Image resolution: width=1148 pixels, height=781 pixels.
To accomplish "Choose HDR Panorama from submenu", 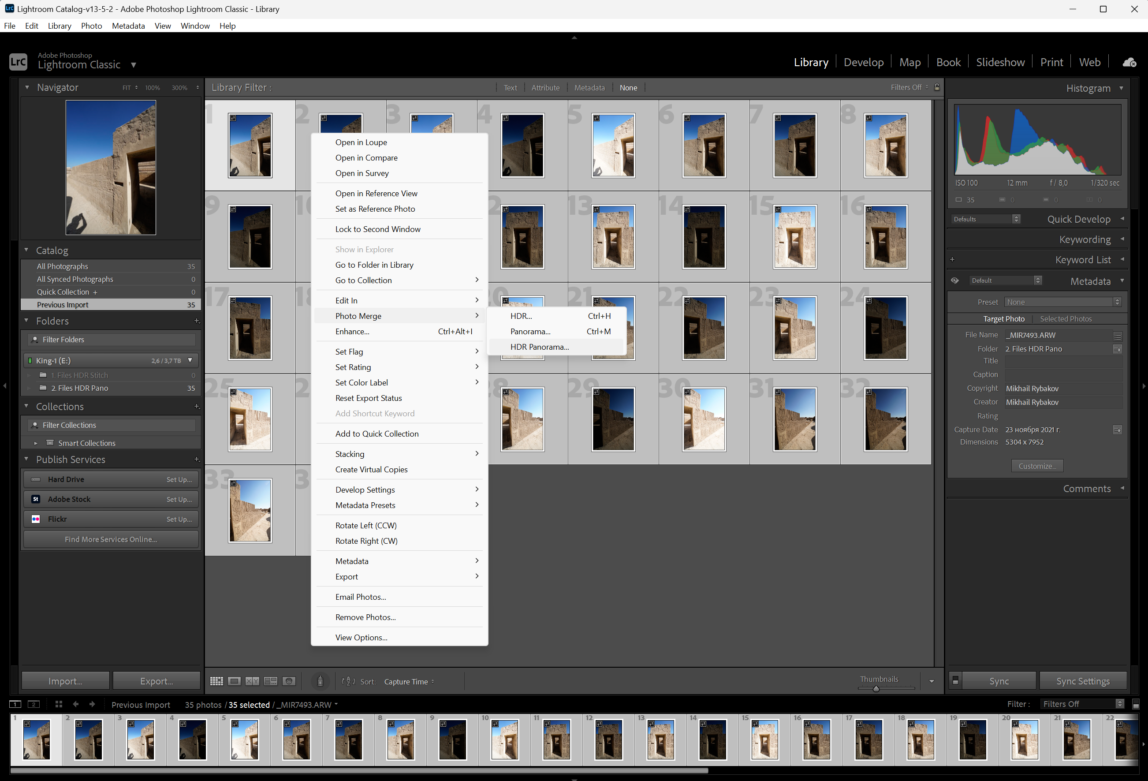I will point(540,347).
